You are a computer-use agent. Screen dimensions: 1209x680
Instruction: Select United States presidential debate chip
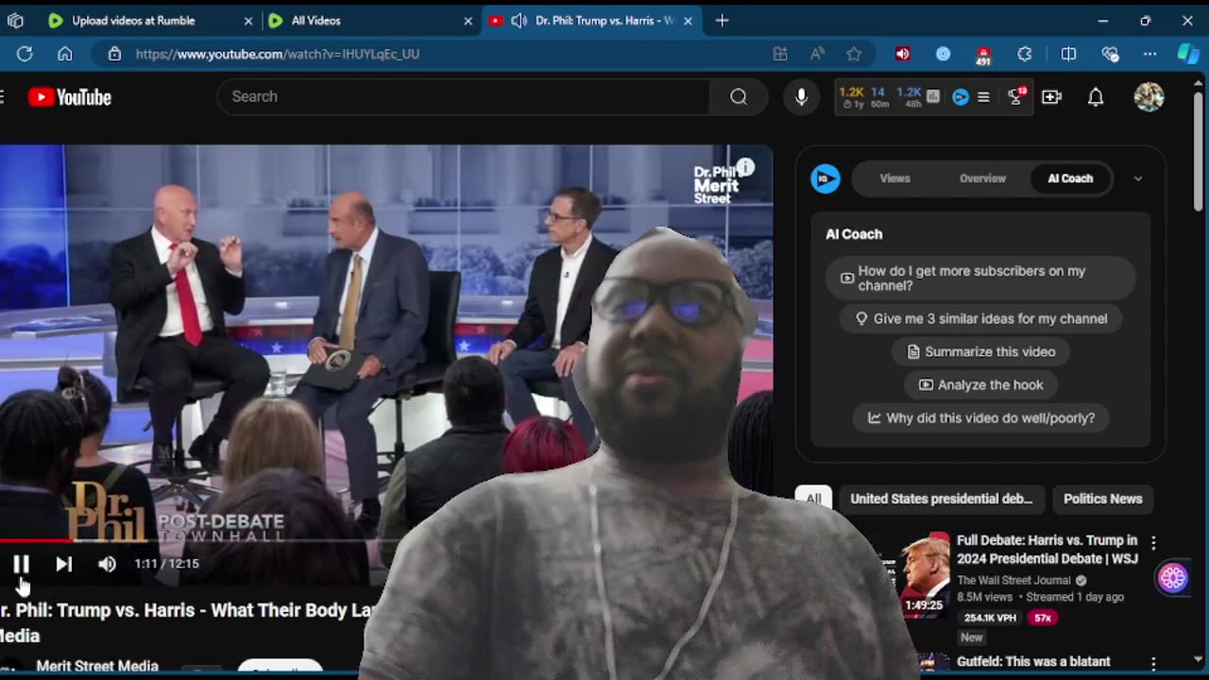(x=941, y=499)
